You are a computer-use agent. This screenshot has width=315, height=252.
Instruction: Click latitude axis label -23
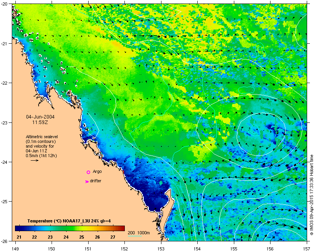point(4,122)
